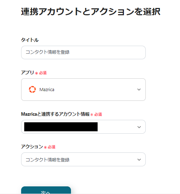The height and width of the screenshot is (194, 180).
Task: Expand the アプリ dropdown chevron
Action: point(139,89)
